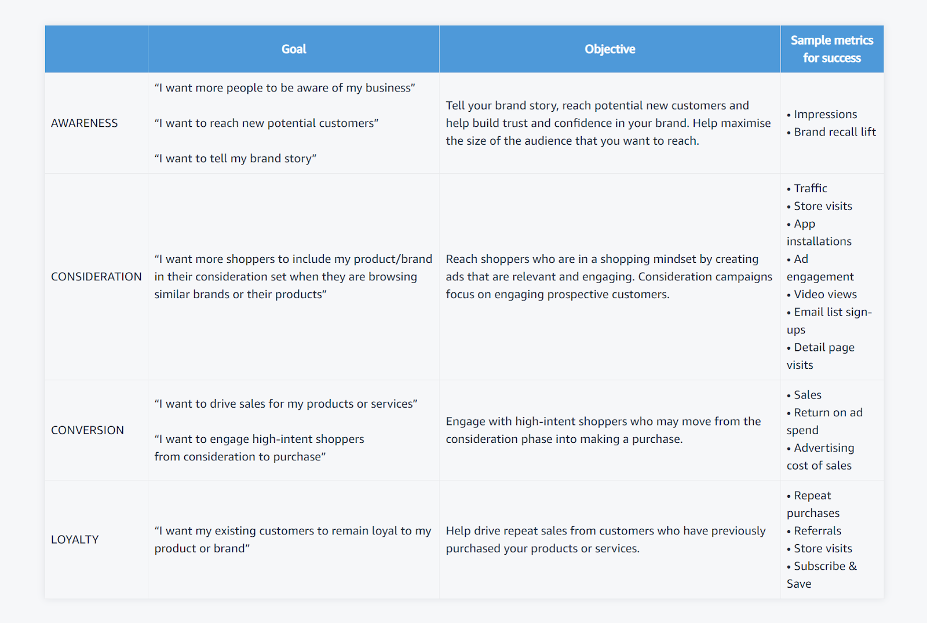927x623 pixels.
Task: Click 'I want to reach new potential customers' text
Action: click(267, 123)
